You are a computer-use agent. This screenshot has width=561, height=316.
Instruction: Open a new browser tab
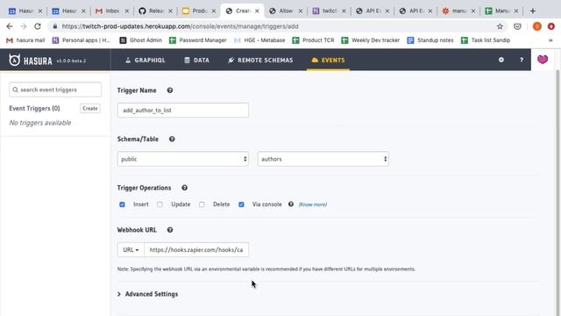533,11
